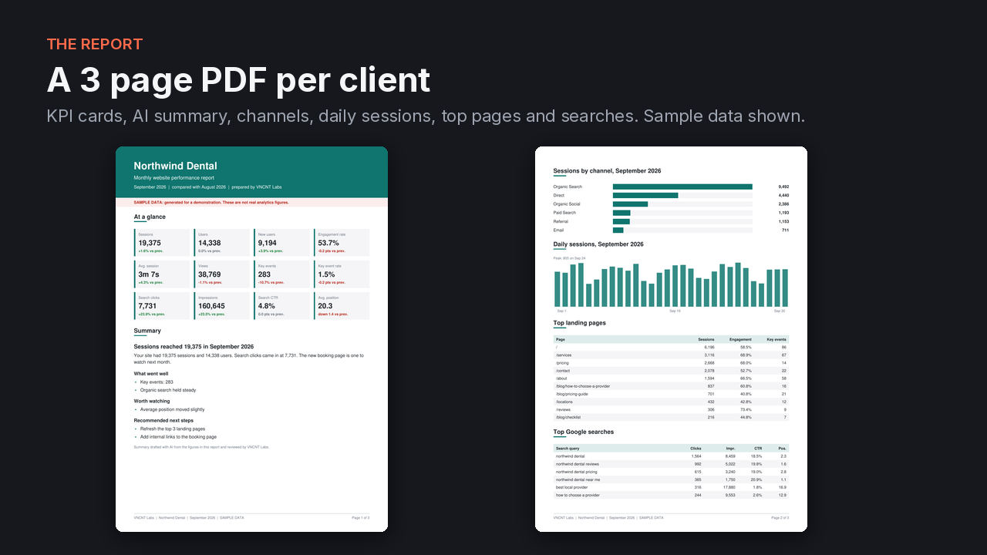This screenshot has width=987, height=555.
Task: Click the New users 9,194 card
Action: [x=281, y=242]
